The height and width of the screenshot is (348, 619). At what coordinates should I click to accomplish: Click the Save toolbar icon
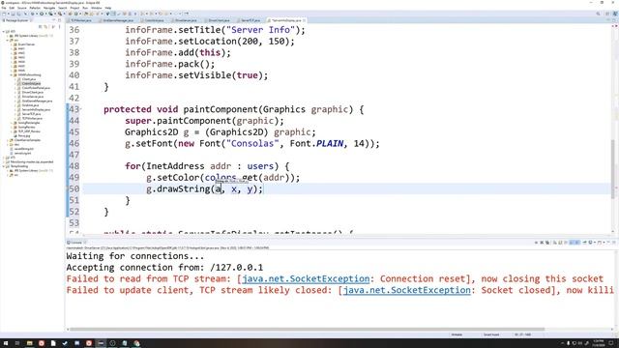point(13,14)
